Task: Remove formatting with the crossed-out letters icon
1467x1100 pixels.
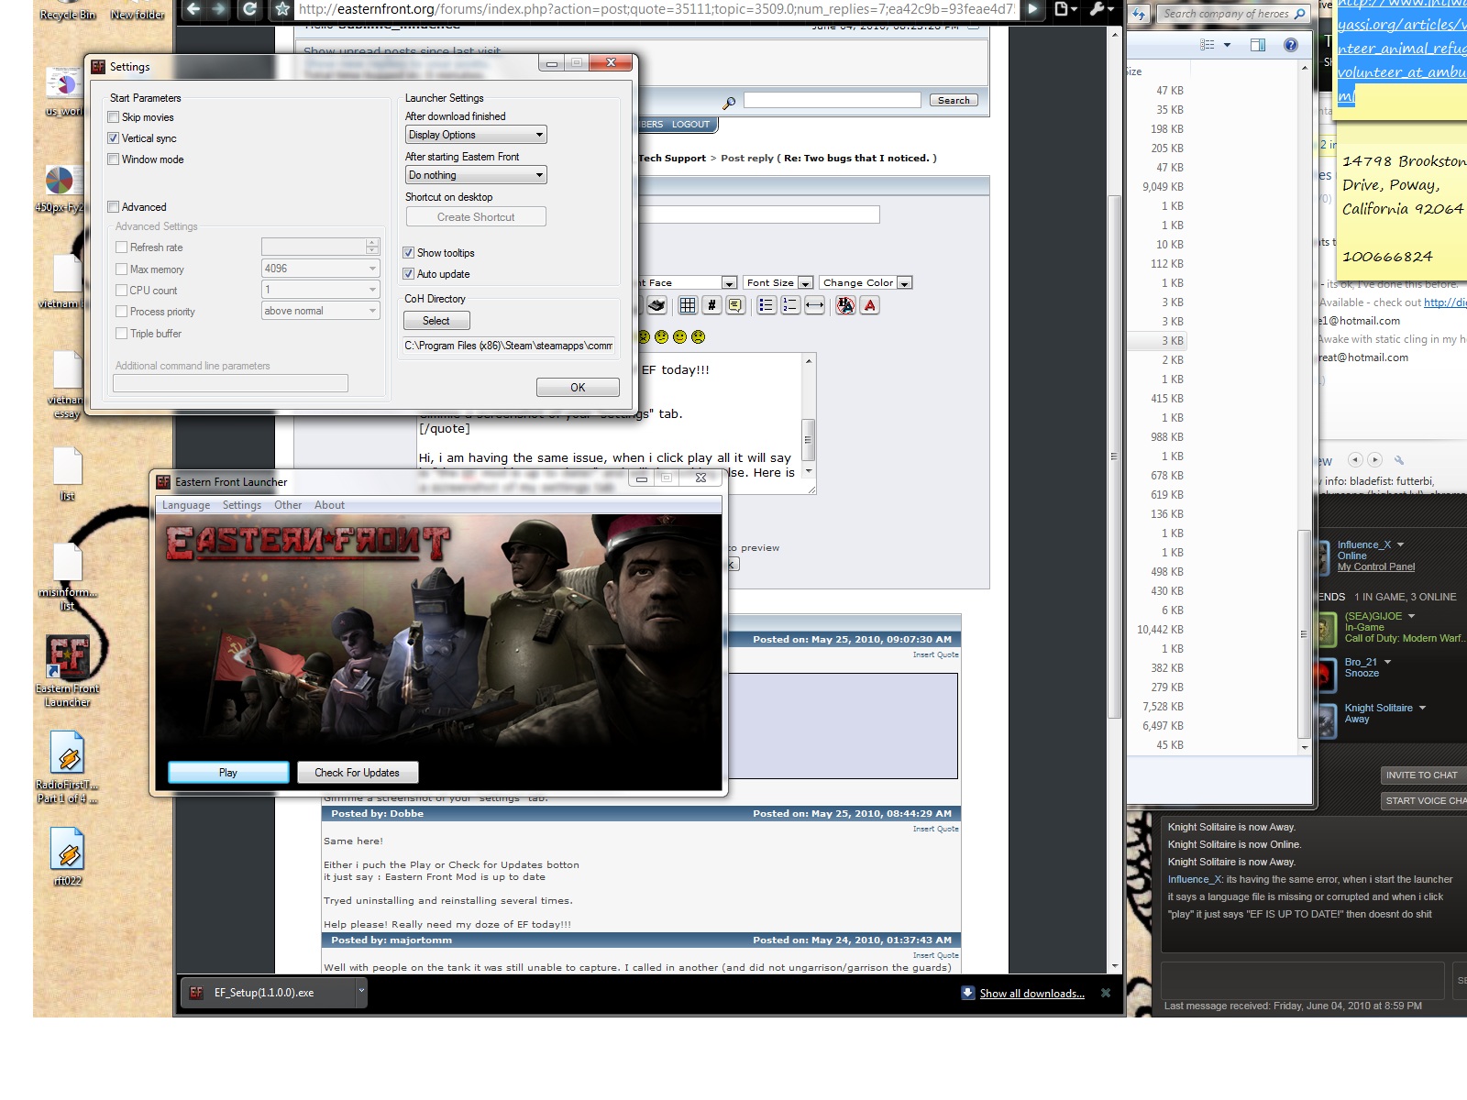Action: 845,305
